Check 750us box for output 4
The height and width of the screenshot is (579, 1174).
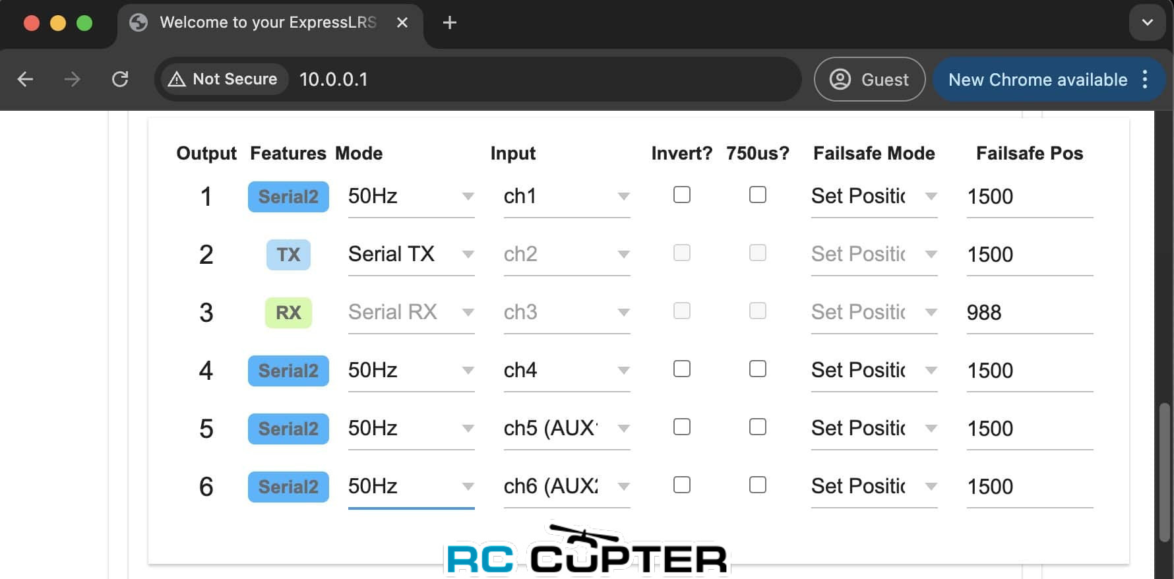pyautogui.click(x=758, y=369)
